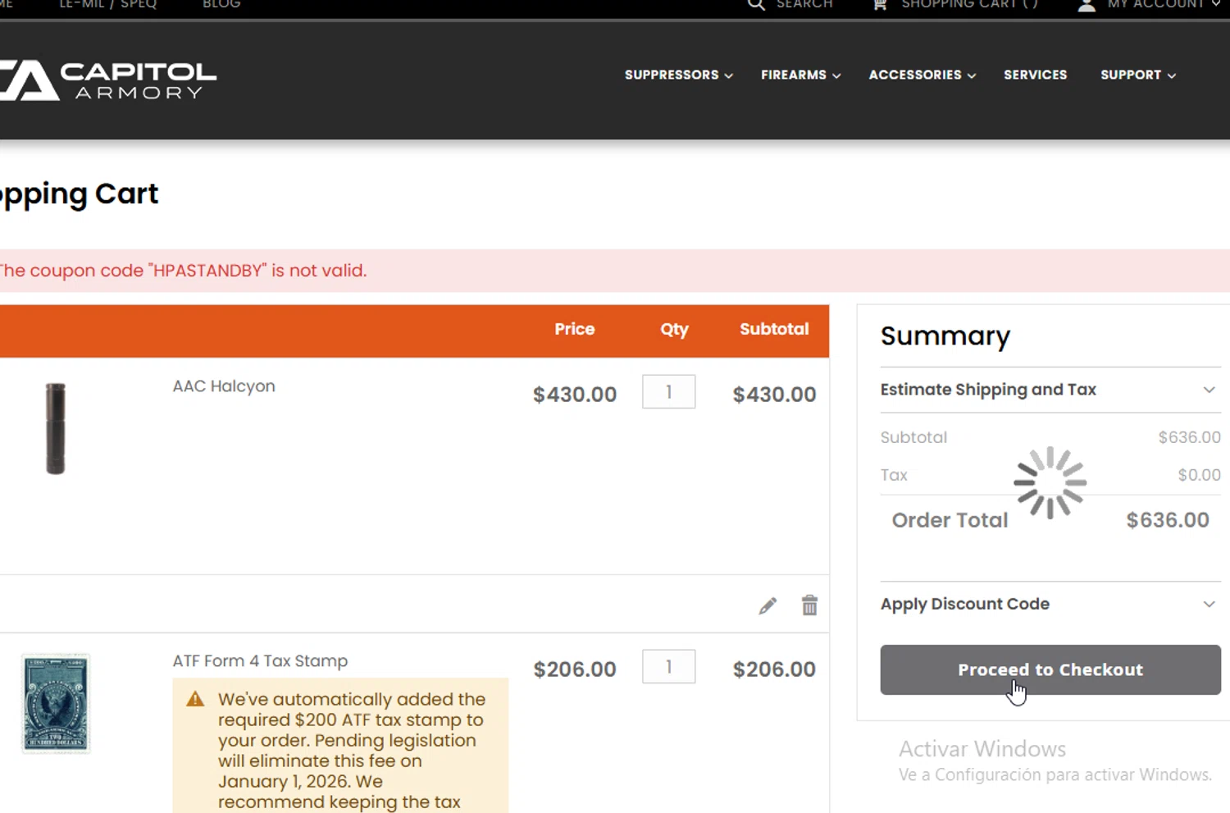This screenshot has height=813, width=1230.
Task: Click the AAC Halcyon quantity field
Action: coord(669,392)
